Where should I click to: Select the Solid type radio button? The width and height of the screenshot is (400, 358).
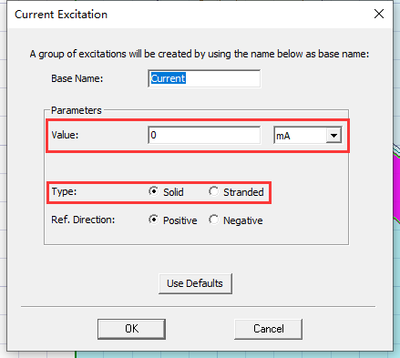tap(153, 191)
